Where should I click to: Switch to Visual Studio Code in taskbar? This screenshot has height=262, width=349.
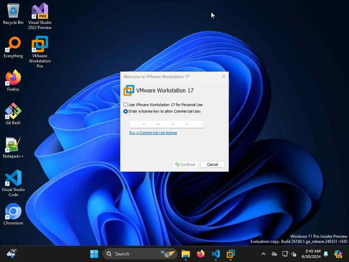tap(216, 254)
